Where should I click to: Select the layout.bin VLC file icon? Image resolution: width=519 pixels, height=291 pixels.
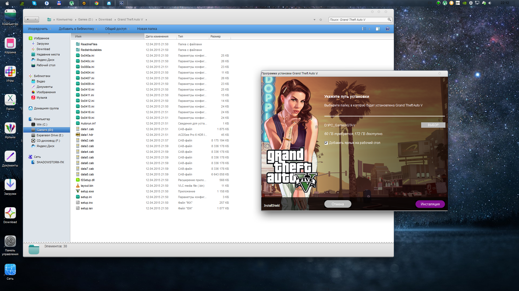click(x=78, y=186)
